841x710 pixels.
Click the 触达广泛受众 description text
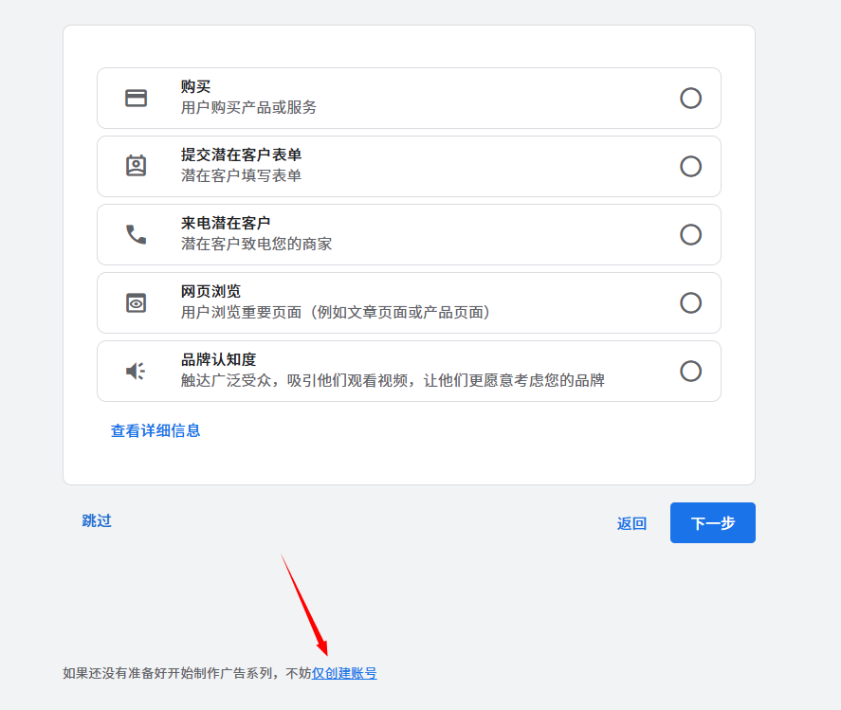(393, 380)
